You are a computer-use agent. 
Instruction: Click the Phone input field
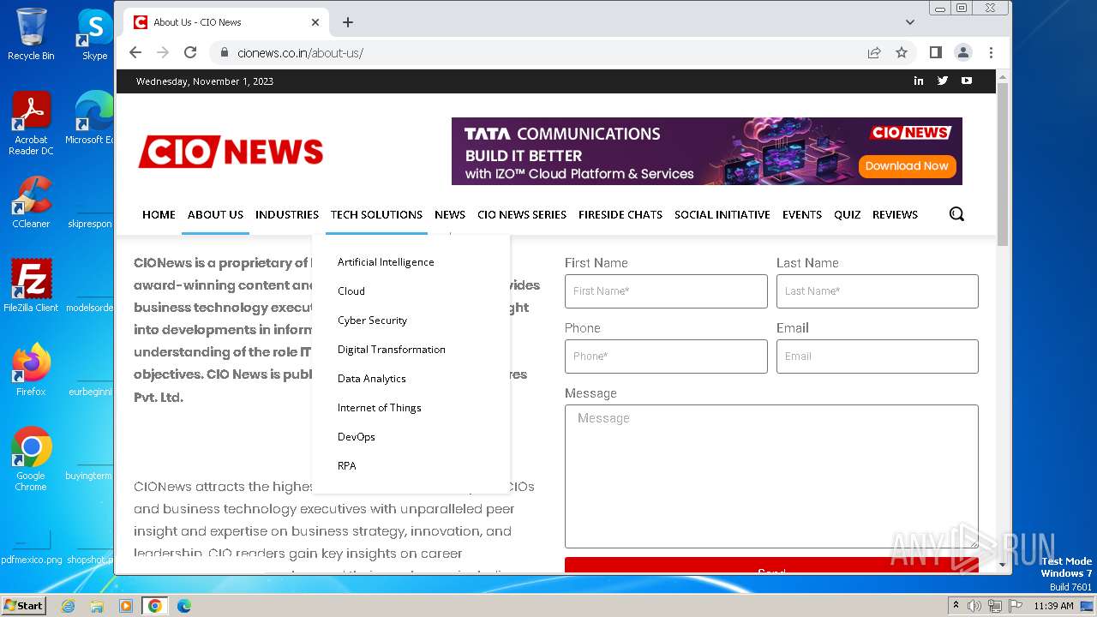tap(666, 356)
